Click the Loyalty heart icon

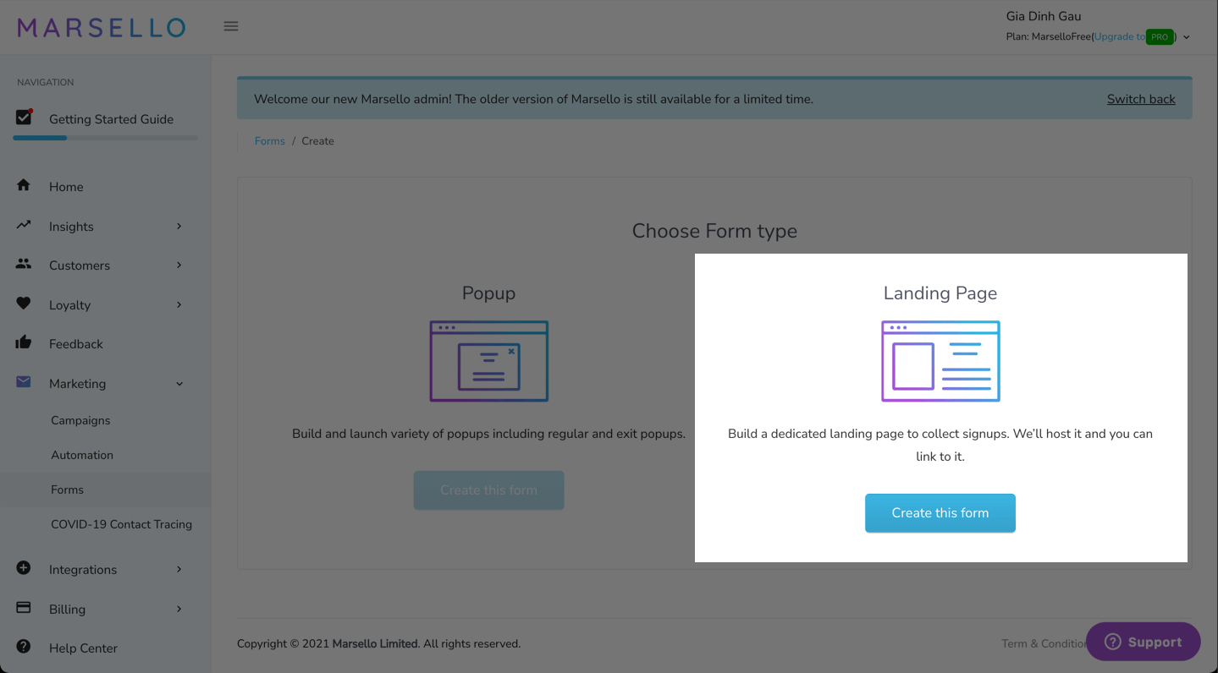tap(24, 304)
